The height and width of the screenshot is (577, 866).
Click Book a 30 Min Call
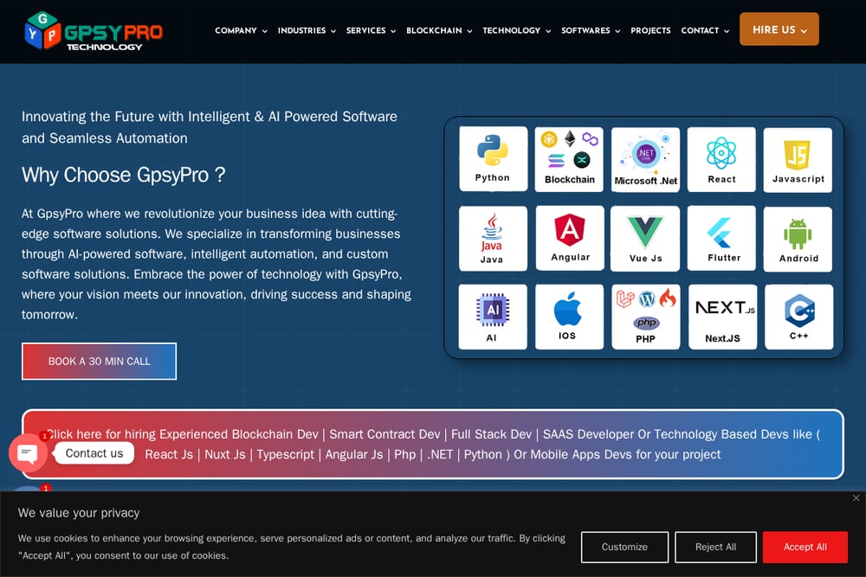tap(99, 362)
